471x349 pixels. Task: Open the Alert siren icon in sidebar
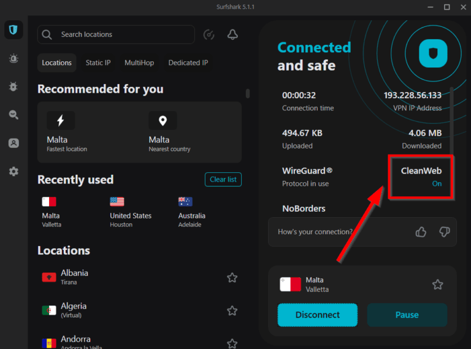(x=13, y=58)
